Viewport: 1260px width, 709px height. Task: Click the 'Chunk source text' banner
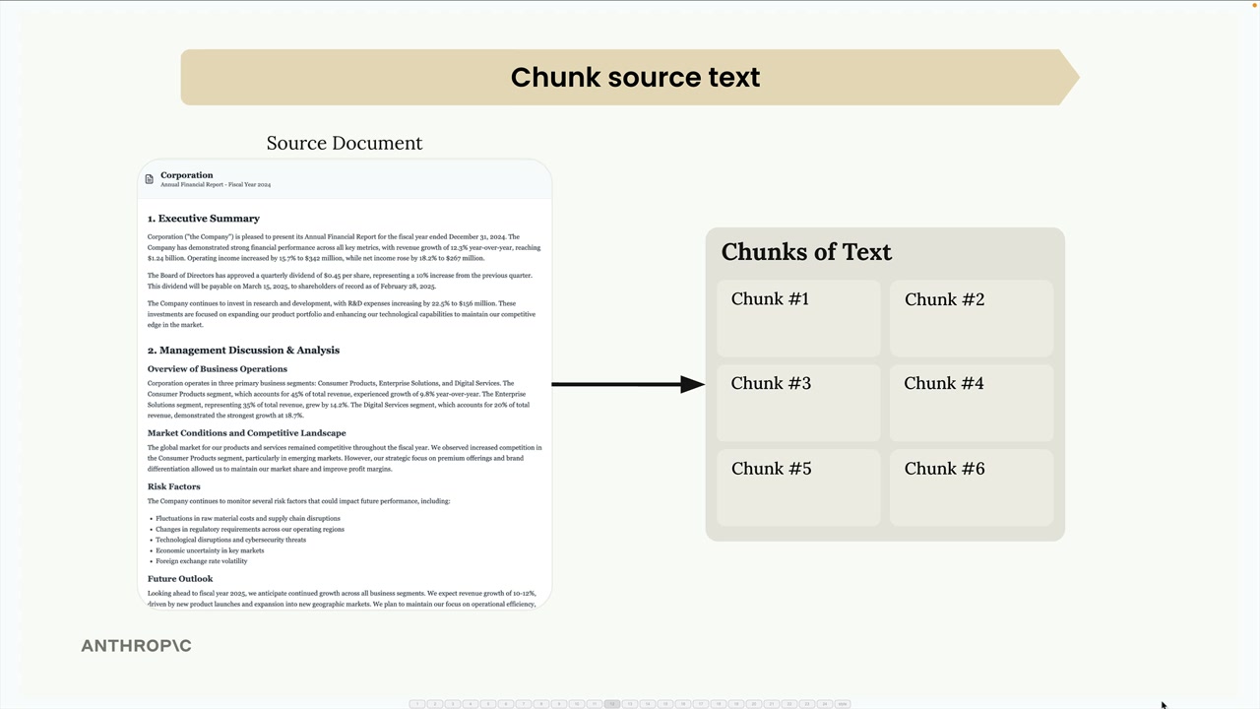pos(630,78)
